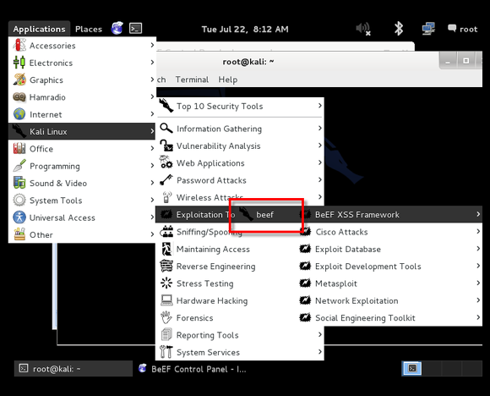The height and width of the screenshot is (396, 490).
Task: Click the System Services tools icon
Action: 166,352
